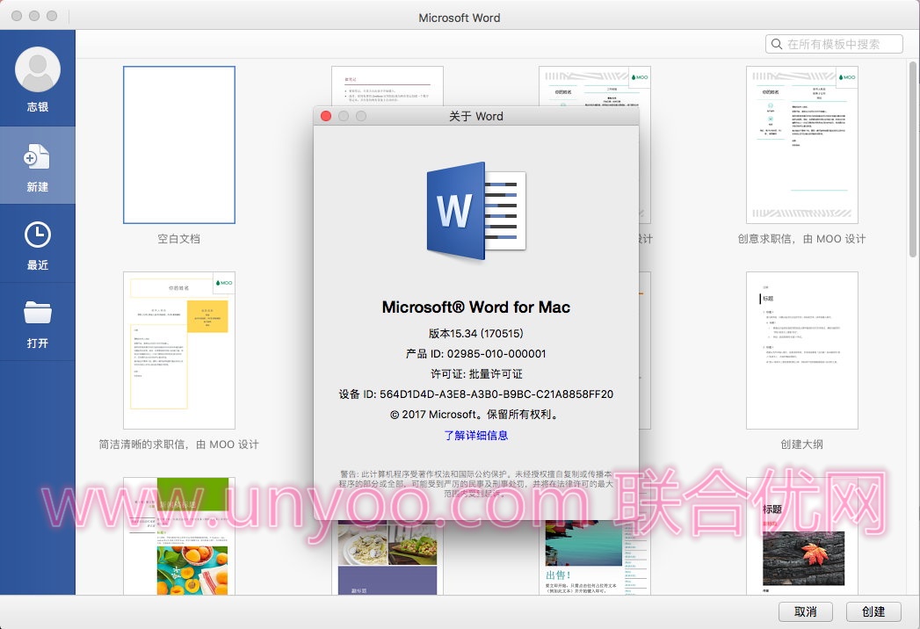Click the 取消 button
Image resolution: width=920 pixels, height=629 pixels.
[x=805, y=611]
